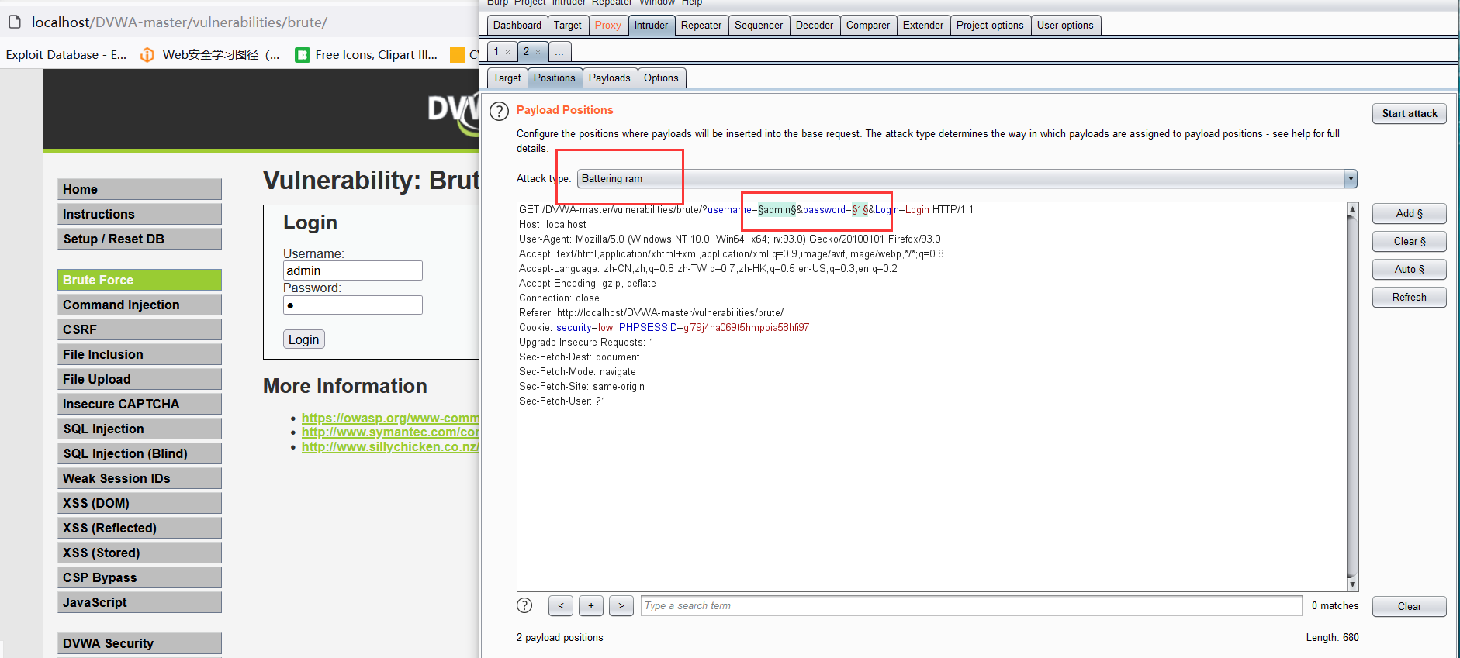Click the DVWA Login button

coord(304,339)
